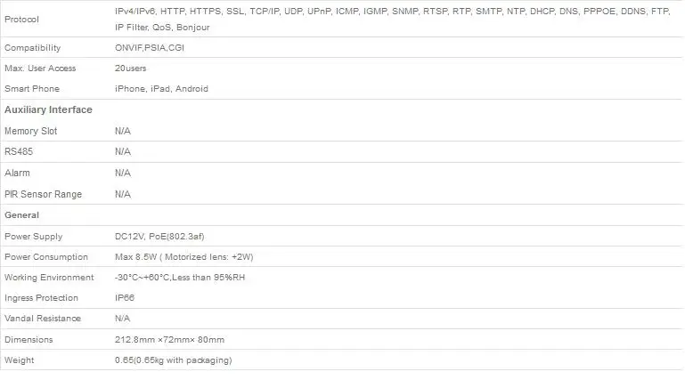Select iPhone, iPad, Android text

[x=161, y=89]
